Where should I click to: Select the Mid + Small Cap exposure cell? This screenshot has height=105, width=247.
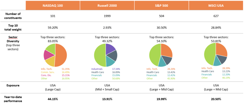107,90
